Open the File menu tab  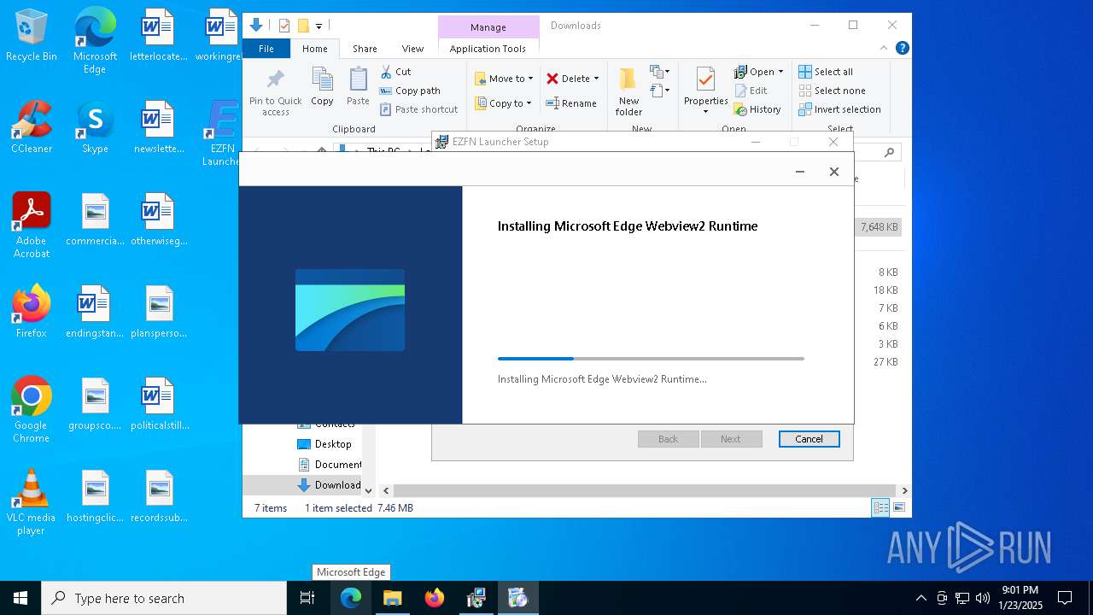266,49
